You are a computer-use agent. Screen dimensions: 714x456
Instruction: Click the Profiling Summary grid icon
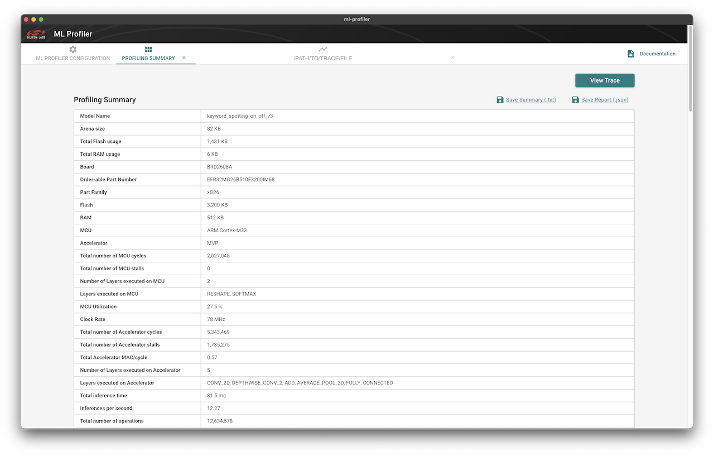[148, 49]
